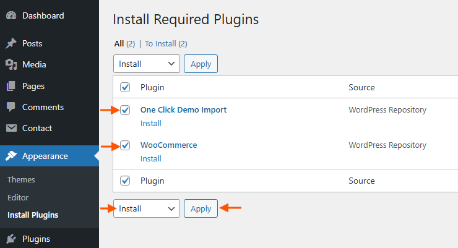Viewport: 458px width, 248px height.
Task: Click the Comments speech bubble icon
Action: pos(11,107)
